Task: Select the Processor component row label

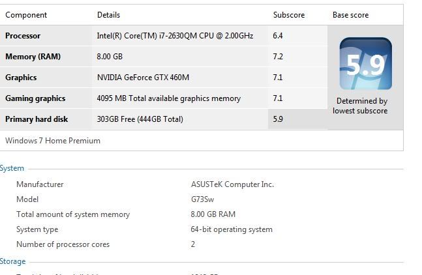Action: point(23,36)
